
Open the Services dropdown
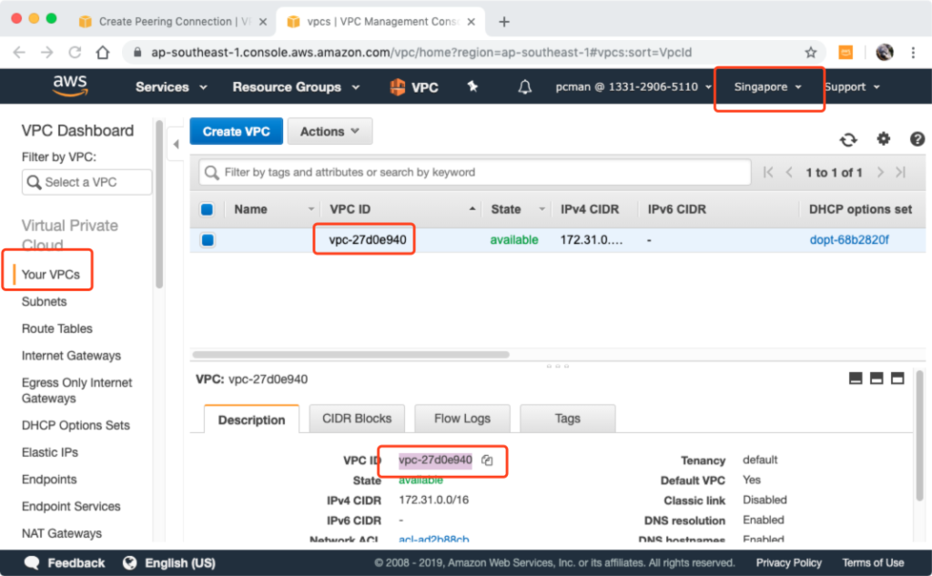[x=171, y=86]
